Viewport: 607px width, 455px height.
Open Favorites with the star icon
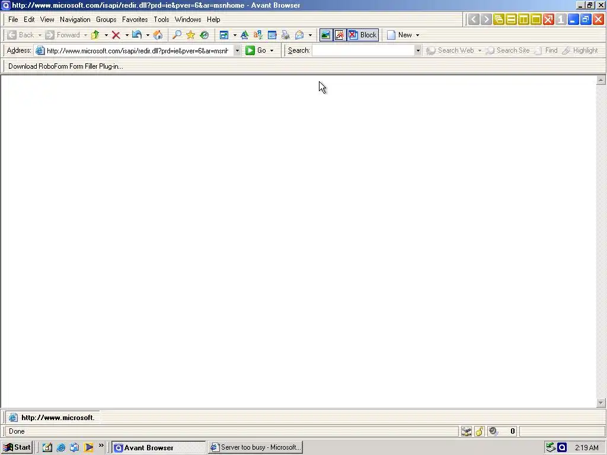[x=190, y=35]
